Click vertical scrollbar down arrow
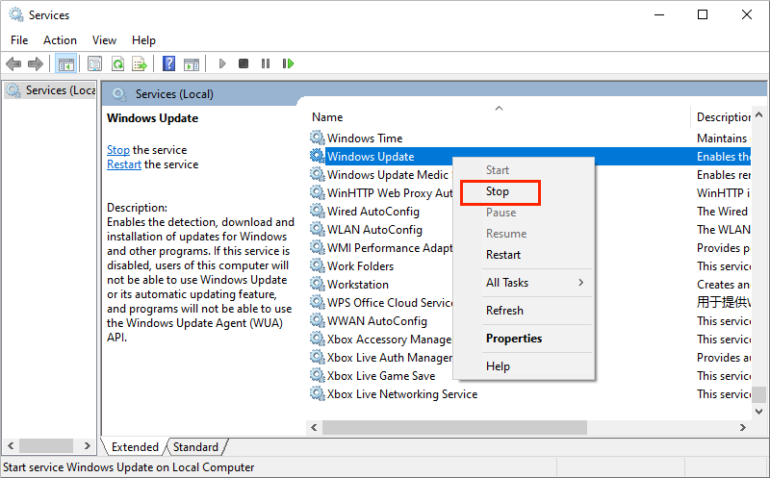 [758, 412]
